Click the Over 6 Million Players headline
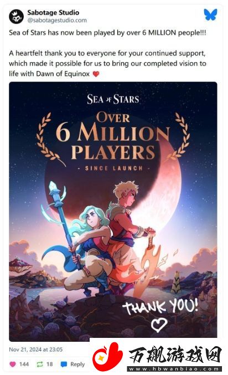Screen dimensions: 228x375 (x=113, y=136)
